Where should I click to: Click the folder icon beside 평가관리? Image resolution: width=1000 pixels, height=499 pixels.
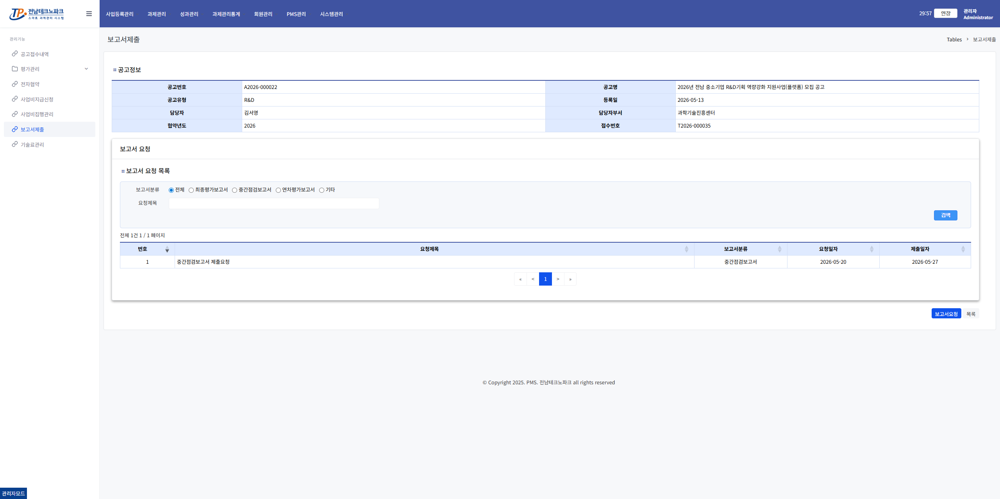tap(15, 69)
